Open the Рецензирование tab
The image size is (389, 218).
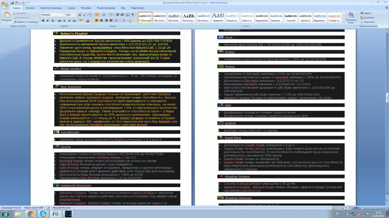tap(106, 8)
